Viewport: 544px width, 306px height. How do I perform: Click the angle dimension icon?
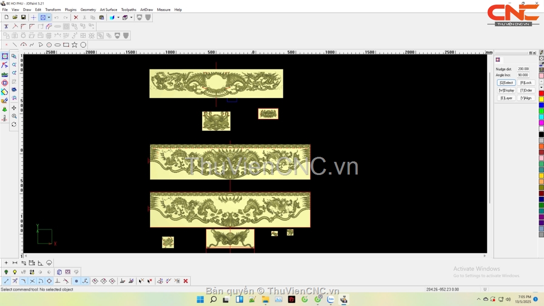coord(40,263)
